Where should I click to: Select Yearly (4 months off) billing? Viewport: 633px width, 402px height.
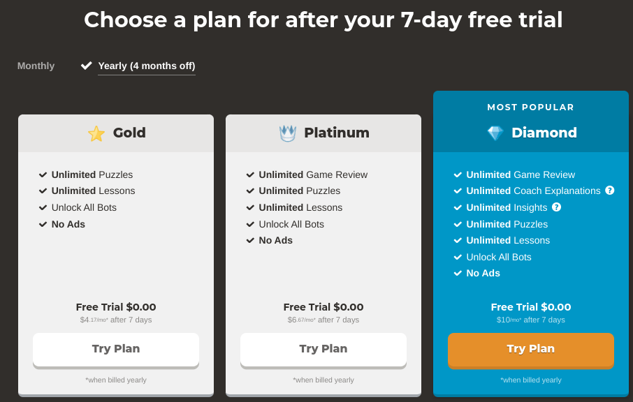pos(147,66)
